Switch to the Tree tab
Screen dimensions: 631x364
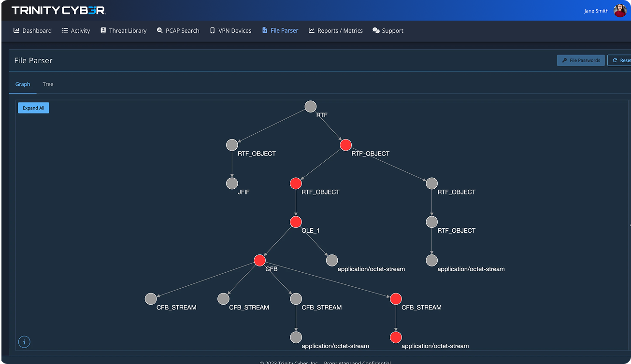point(48,84)
